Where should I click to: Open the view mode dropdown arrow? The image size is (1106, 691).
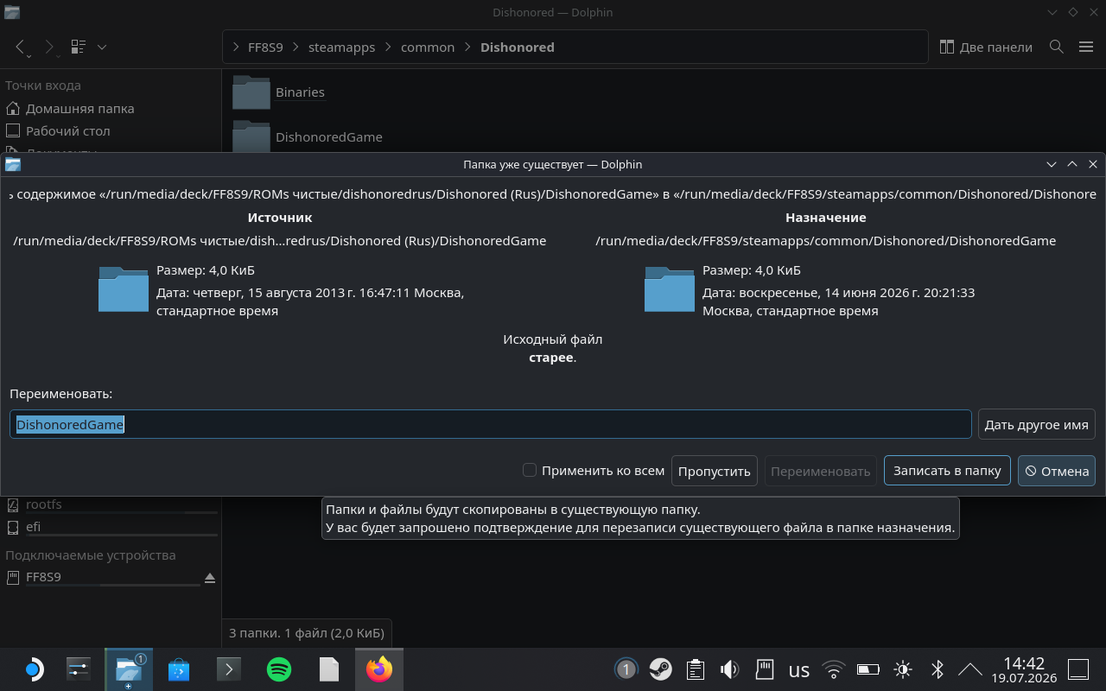[102, 47]
